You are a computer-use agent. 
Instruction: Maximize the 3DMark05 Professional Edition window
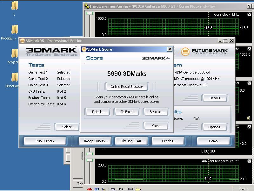(226, 41)
